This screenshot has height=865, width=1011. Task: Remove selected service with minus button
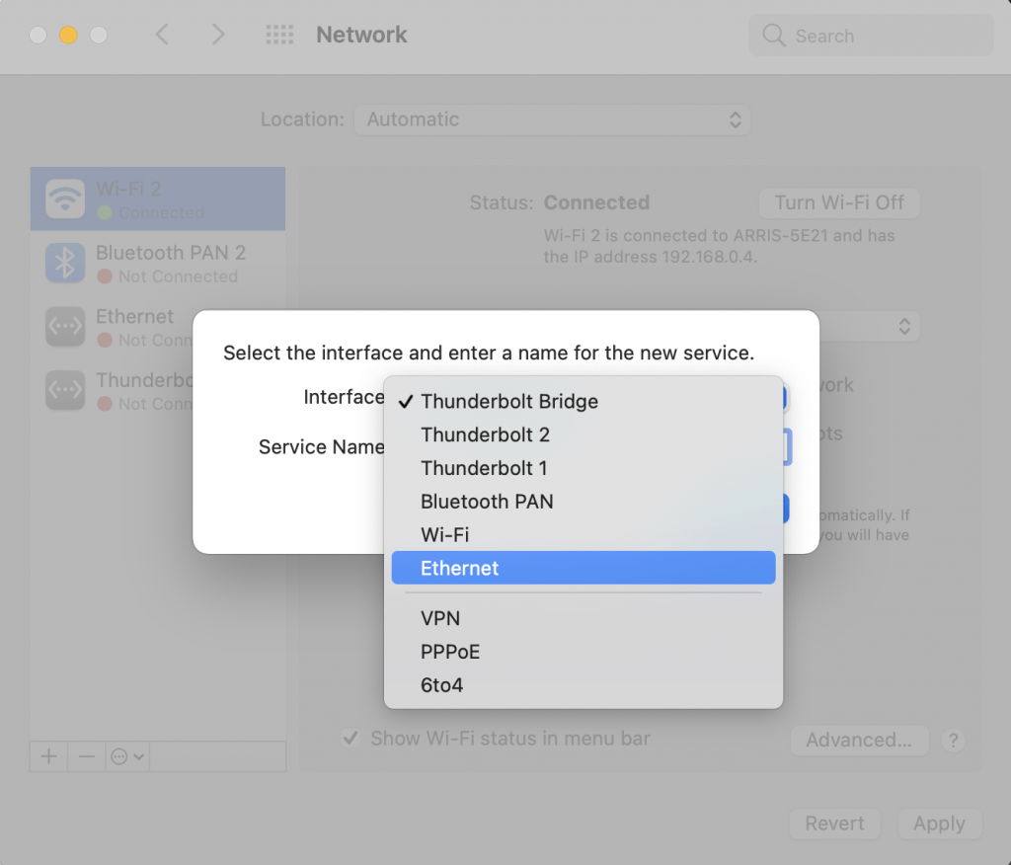tap(87, 756)
